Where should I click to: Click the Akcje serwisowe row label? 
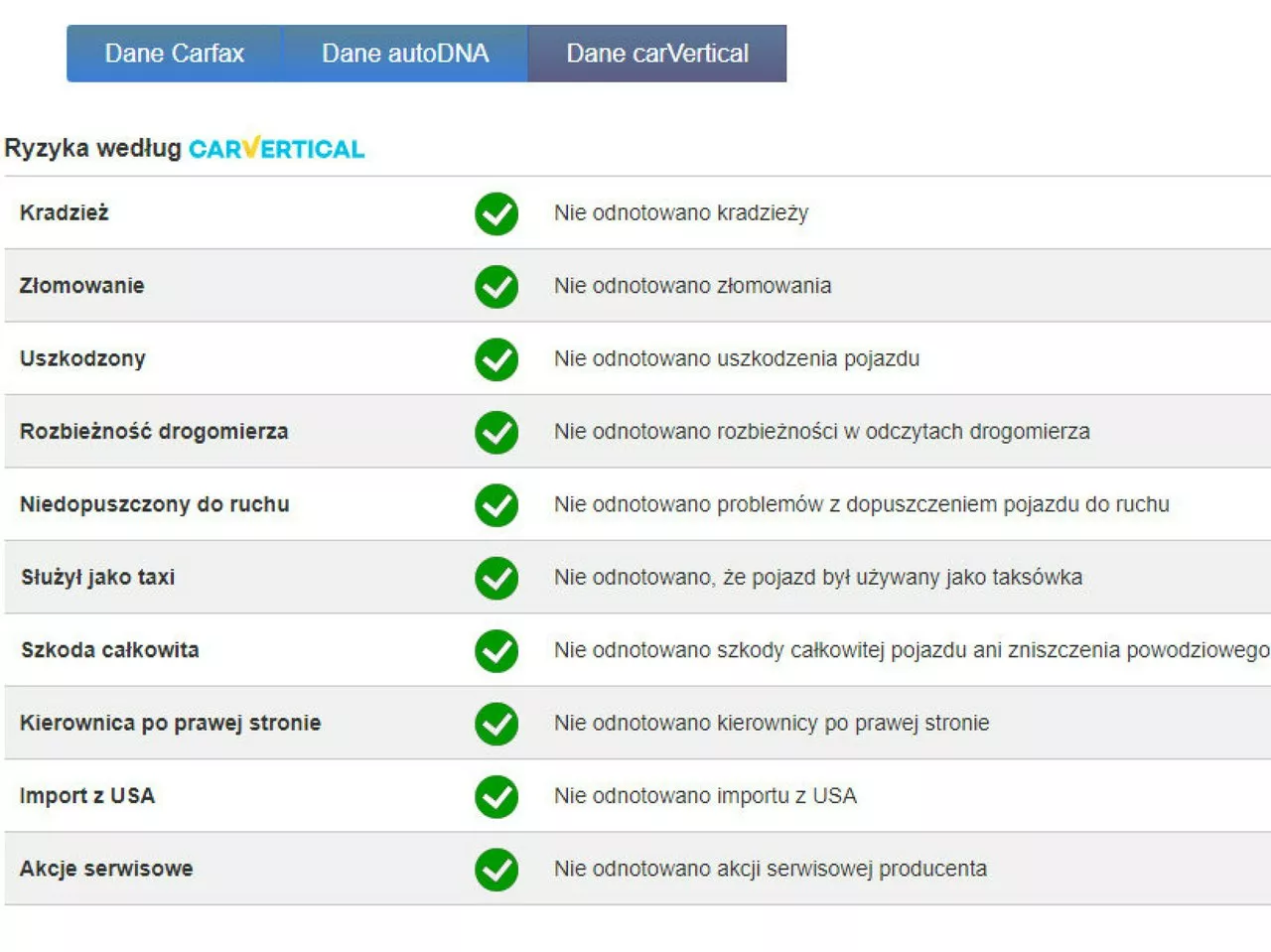point(106,869)
